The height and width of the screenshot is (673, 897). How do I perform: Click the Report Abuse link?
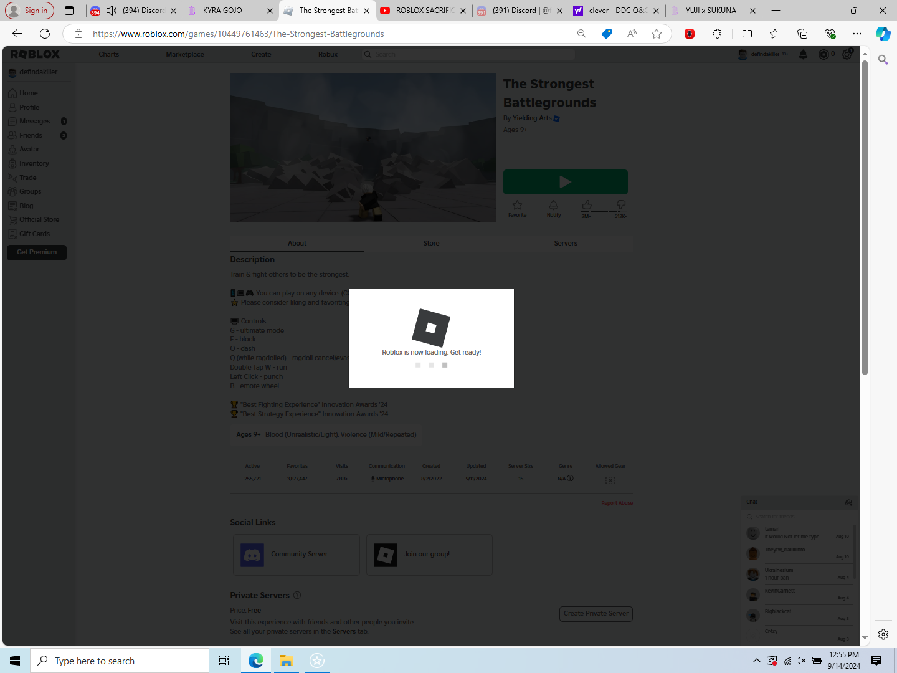click(617, 503)
